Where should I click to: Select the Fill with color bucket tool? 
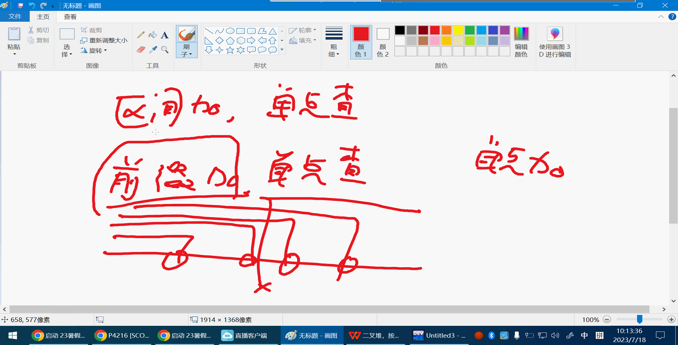(153, 35)
